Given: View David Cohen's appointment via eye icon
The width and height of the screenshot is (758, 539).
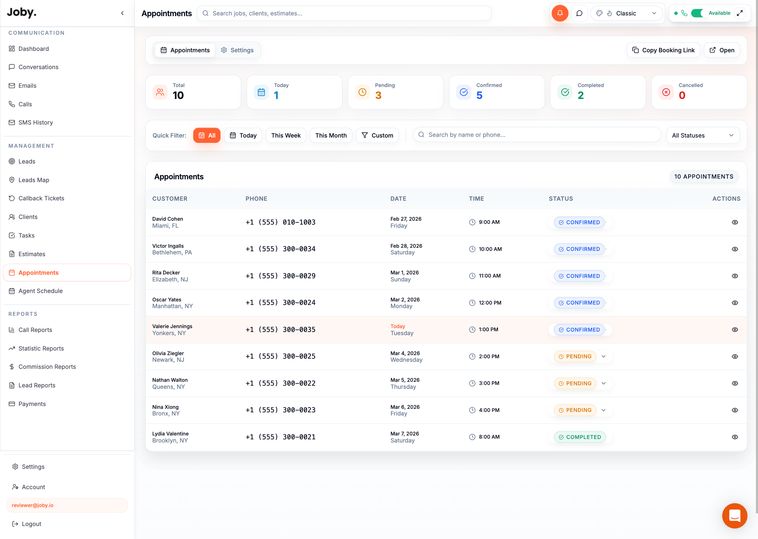Looking at the screenshot, I should (x=735, y=222).
